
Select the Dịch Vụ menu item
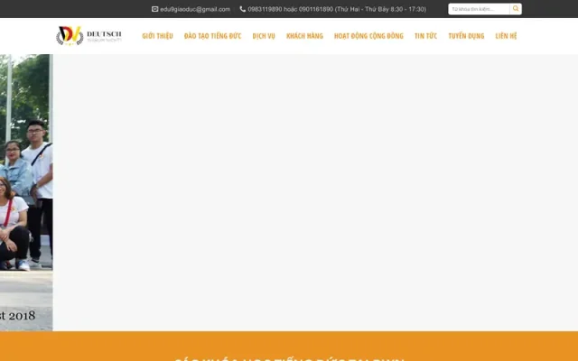pos(264,36)
